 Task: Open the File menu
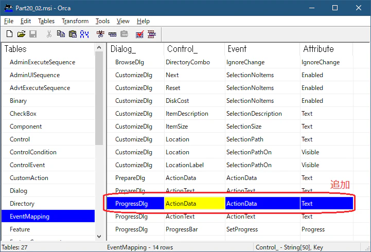tap(9, 21)
